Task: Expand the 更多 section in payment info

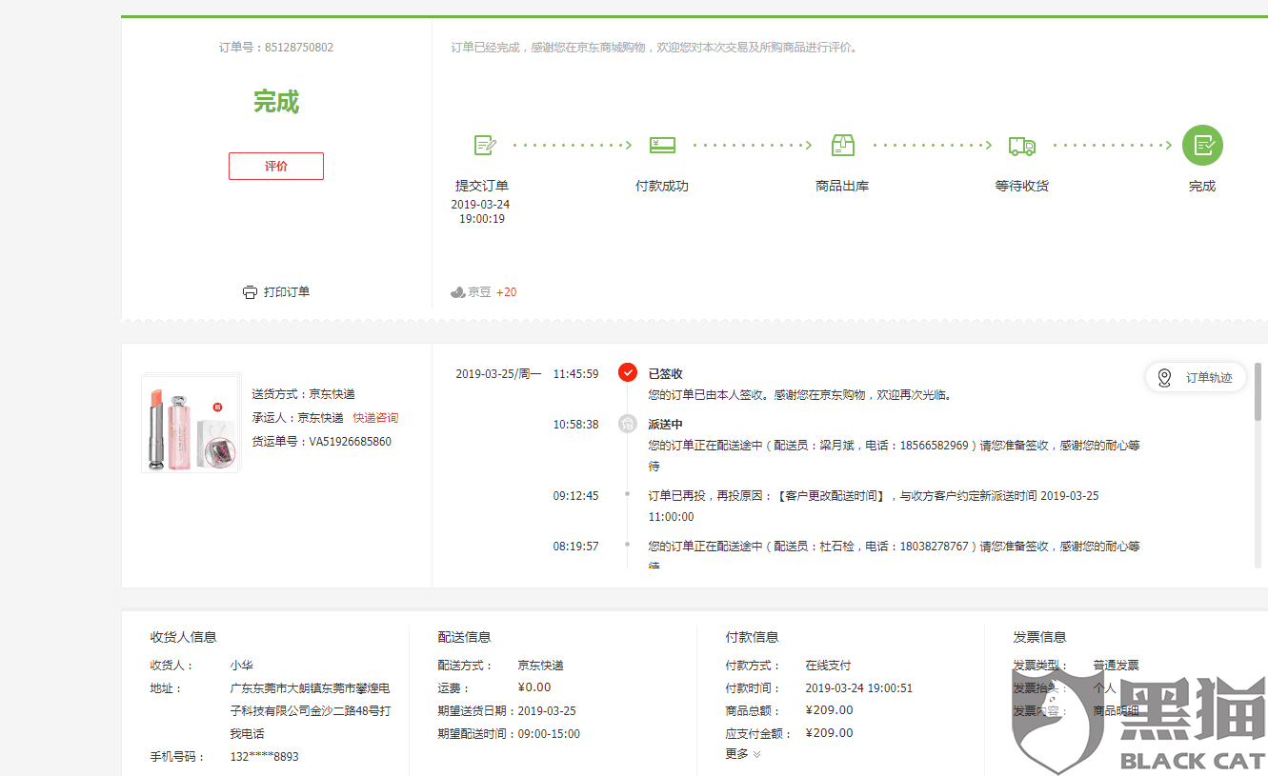Action: point(741,753)
